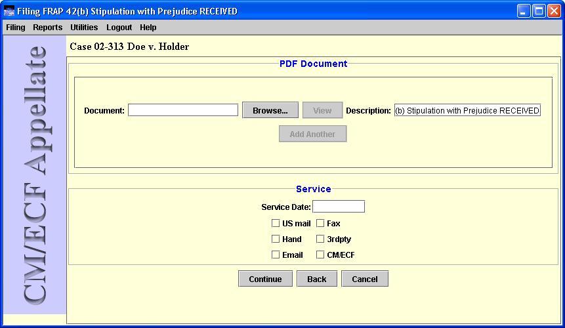Check the US mail checkbox
Image resolution: width=565 pixels, height=328 pixels.
(276, 223)
